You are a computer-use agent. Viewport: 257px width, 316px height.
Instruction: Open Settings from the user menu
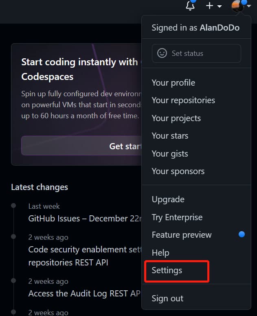pyautogui.click(x=167, y=270)
